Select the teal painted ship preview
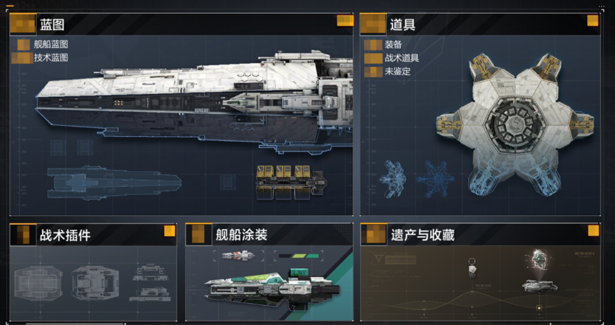 pyautogui.click(x=272, y=288)
